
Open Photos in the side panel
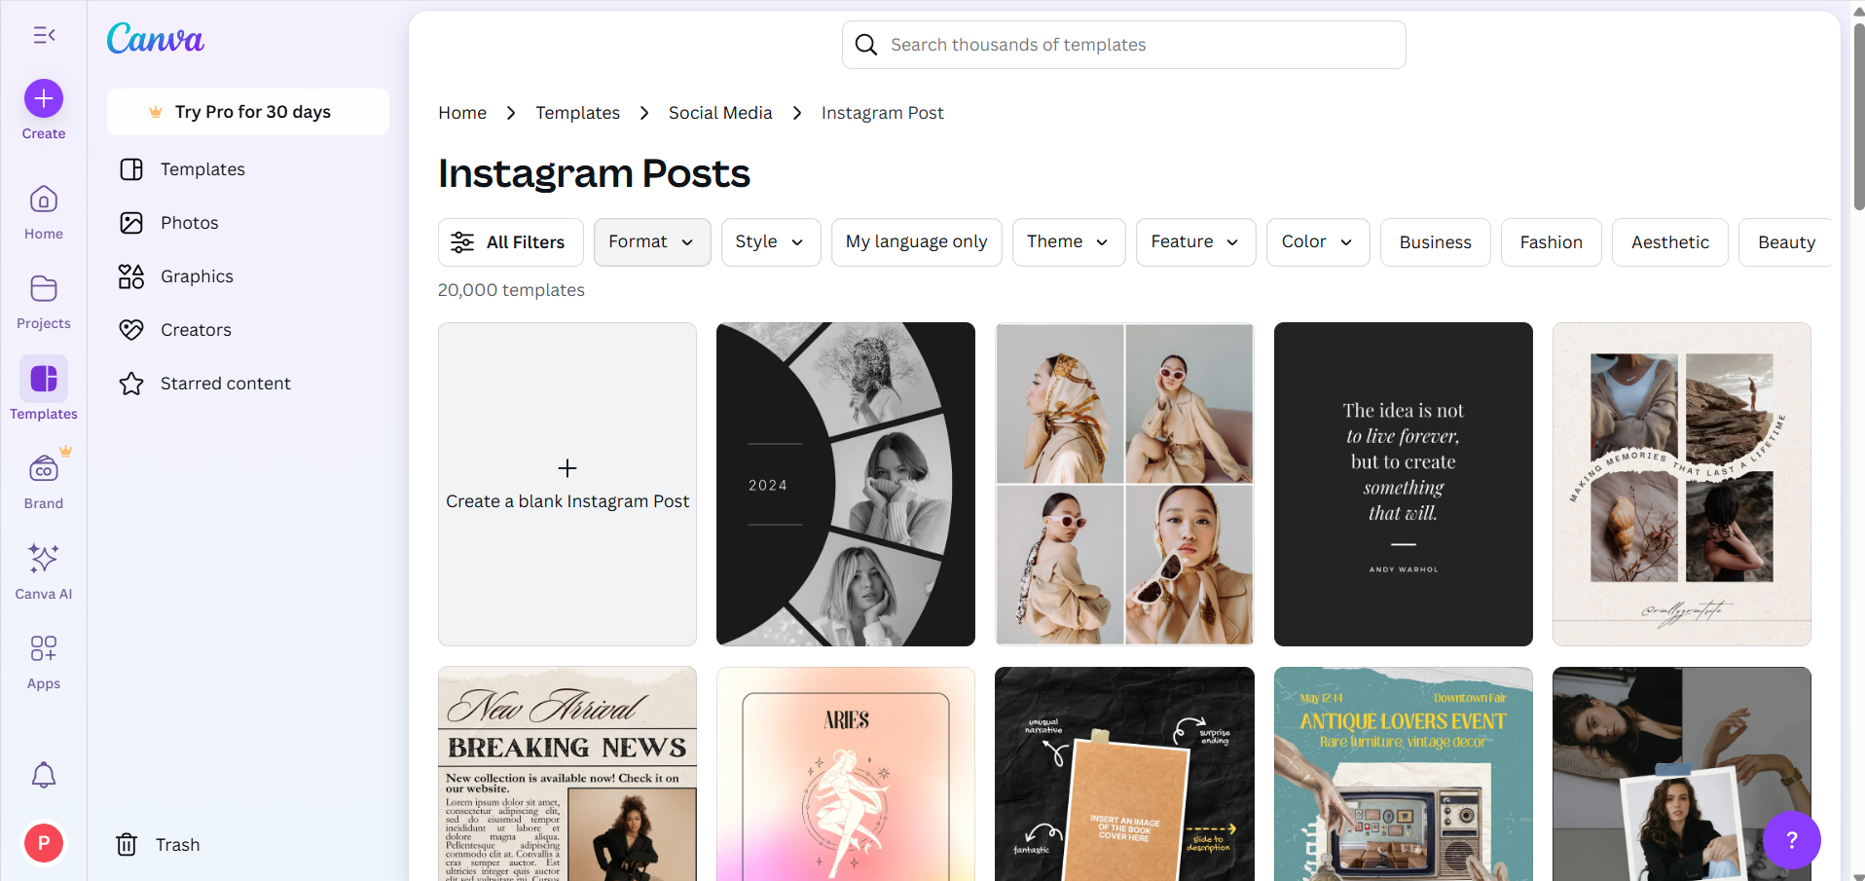coord(248,223)
